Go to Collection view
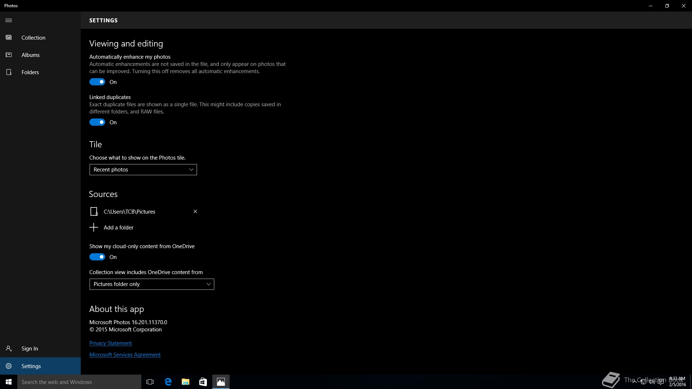This screenshot has height=389, width=692. point(40,37)
